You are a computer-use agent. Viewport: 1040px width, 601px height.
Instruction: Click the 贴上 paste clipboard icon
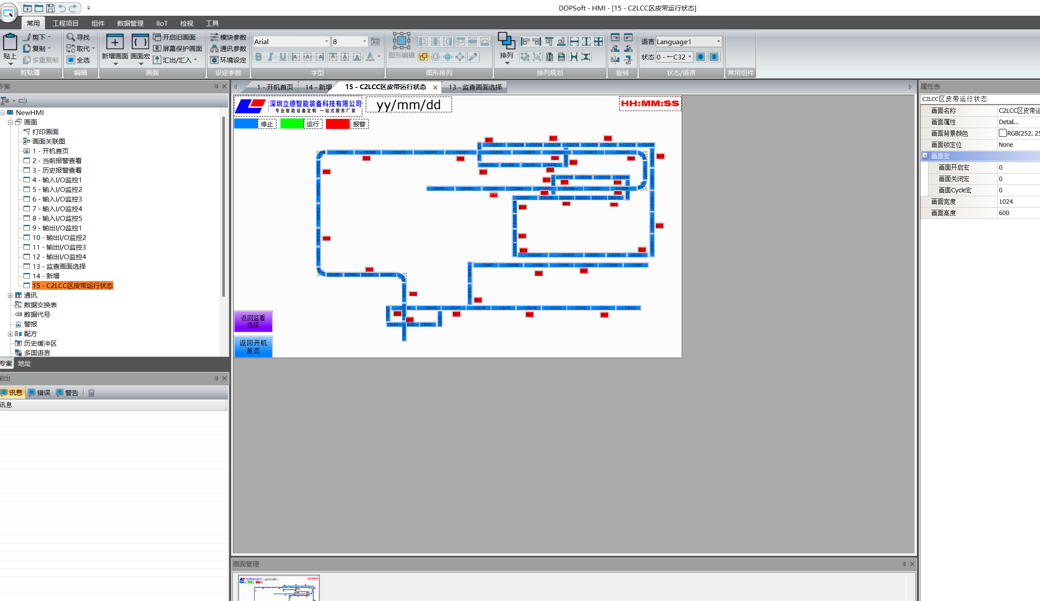tap(10, 43)
